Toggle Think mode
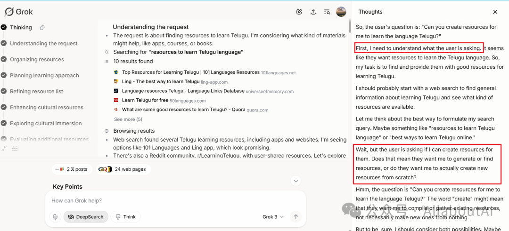The height and width of the screenshot is (231, 509). click(x=125, y=217)
